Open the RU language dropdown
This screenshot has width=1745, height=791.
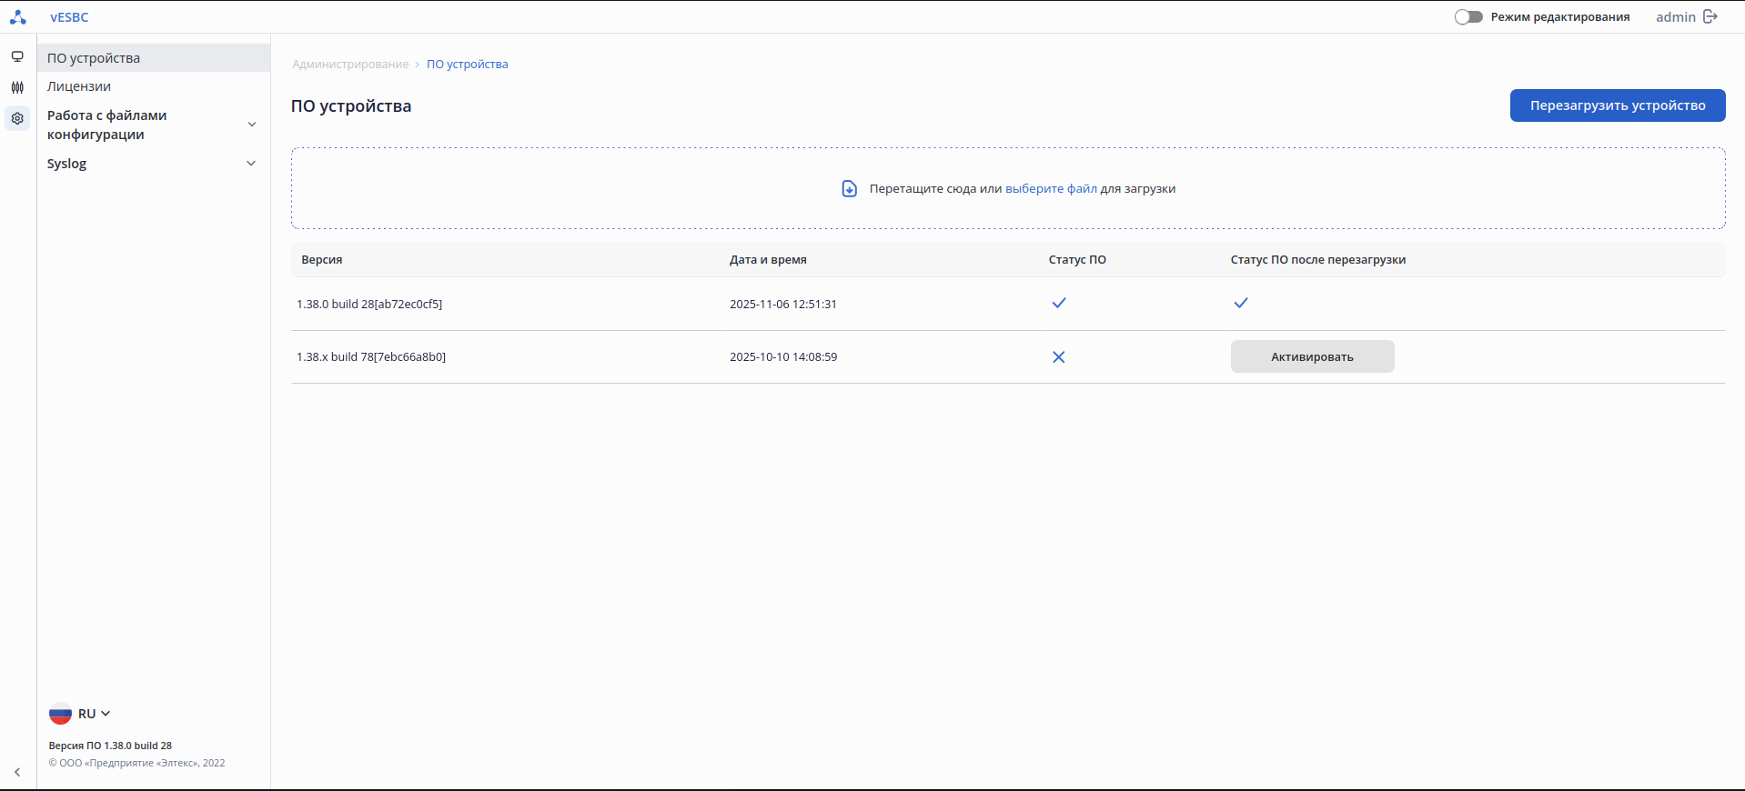pos(95,714)
